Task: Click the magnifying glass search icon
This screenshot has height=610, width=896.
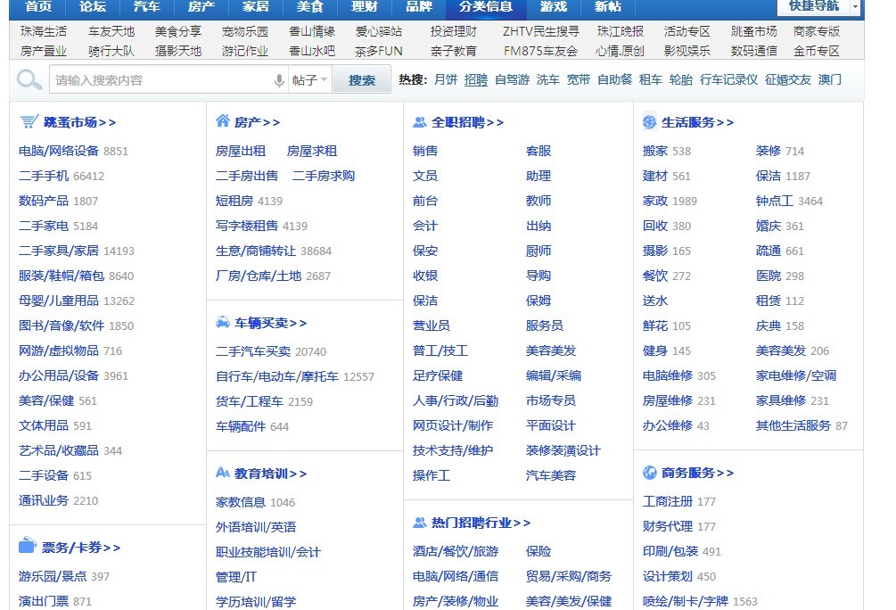Action: coord(28,79)
